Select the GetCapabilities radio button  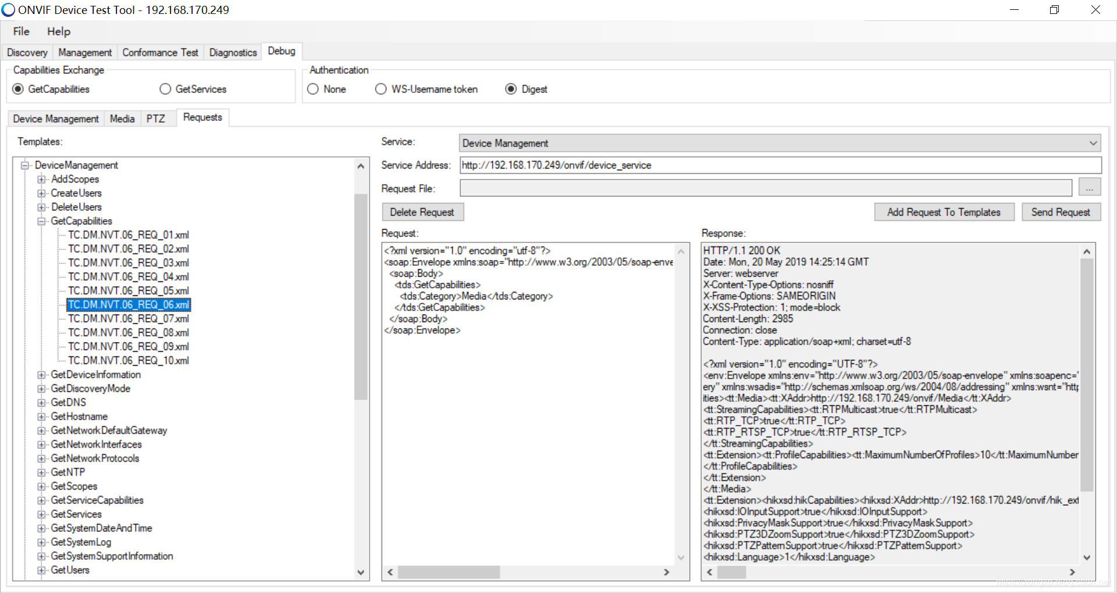pos(18,89)
